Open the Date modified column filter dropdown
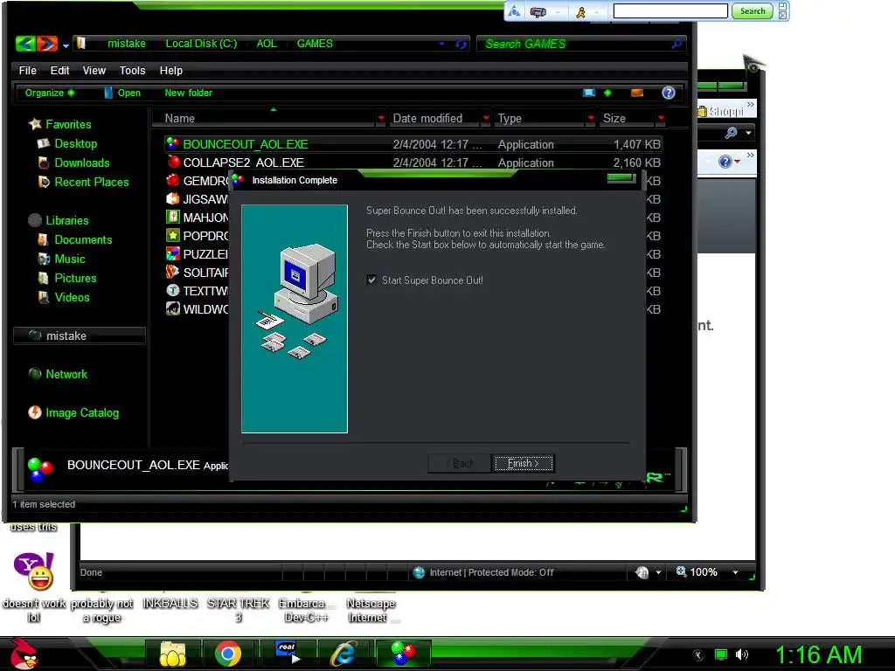The image size is (895, 671). 486,118
